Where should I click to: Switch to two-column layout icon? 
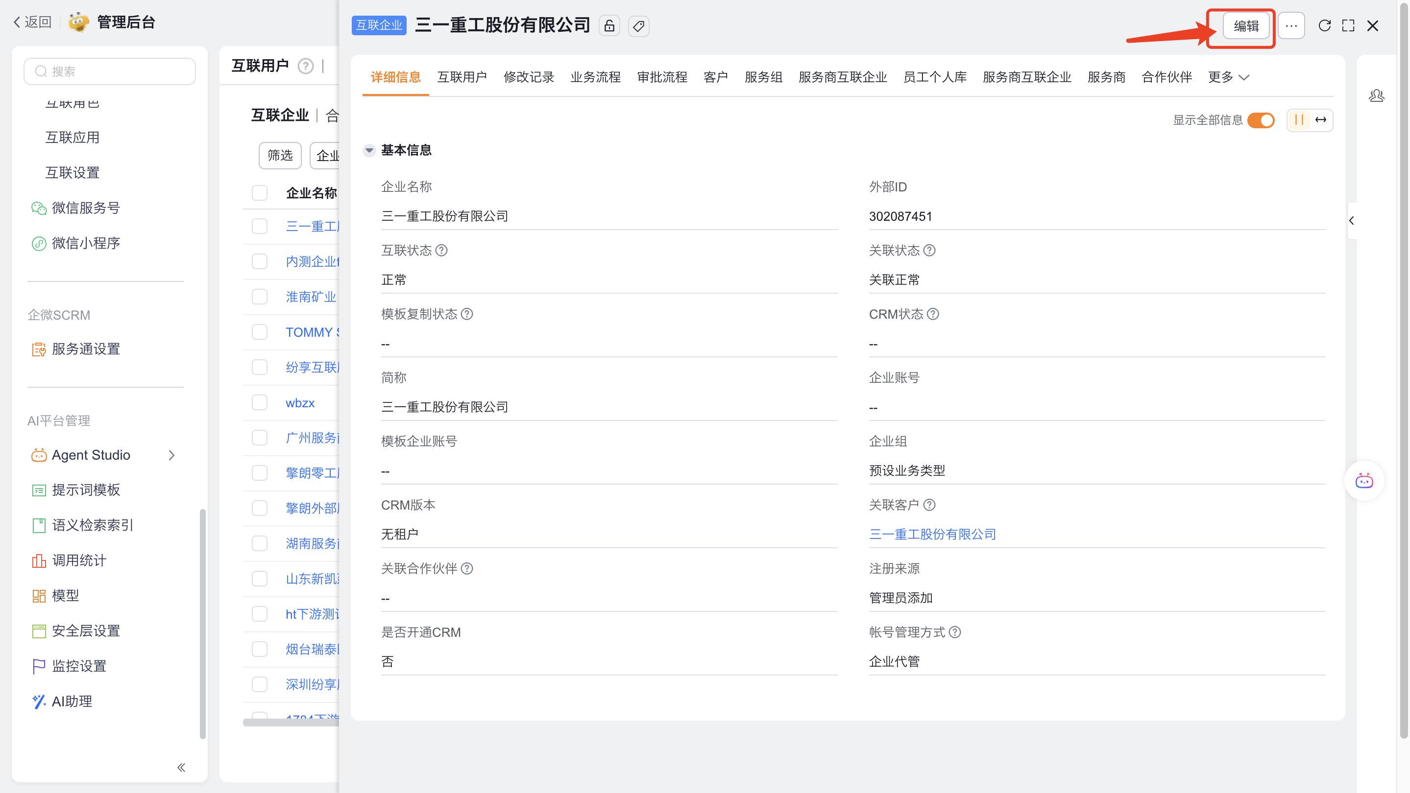(1299, 120)
